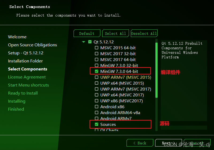Click the Select Components sidebar step
Viewport: 214px width, 150px height.
click(x=28, y=69)
